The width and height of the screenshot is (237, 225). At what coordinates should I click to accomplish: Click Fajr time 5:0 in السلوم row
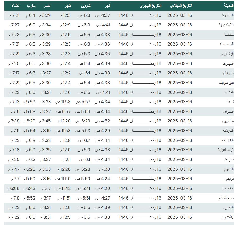click(x=104, y=169)
